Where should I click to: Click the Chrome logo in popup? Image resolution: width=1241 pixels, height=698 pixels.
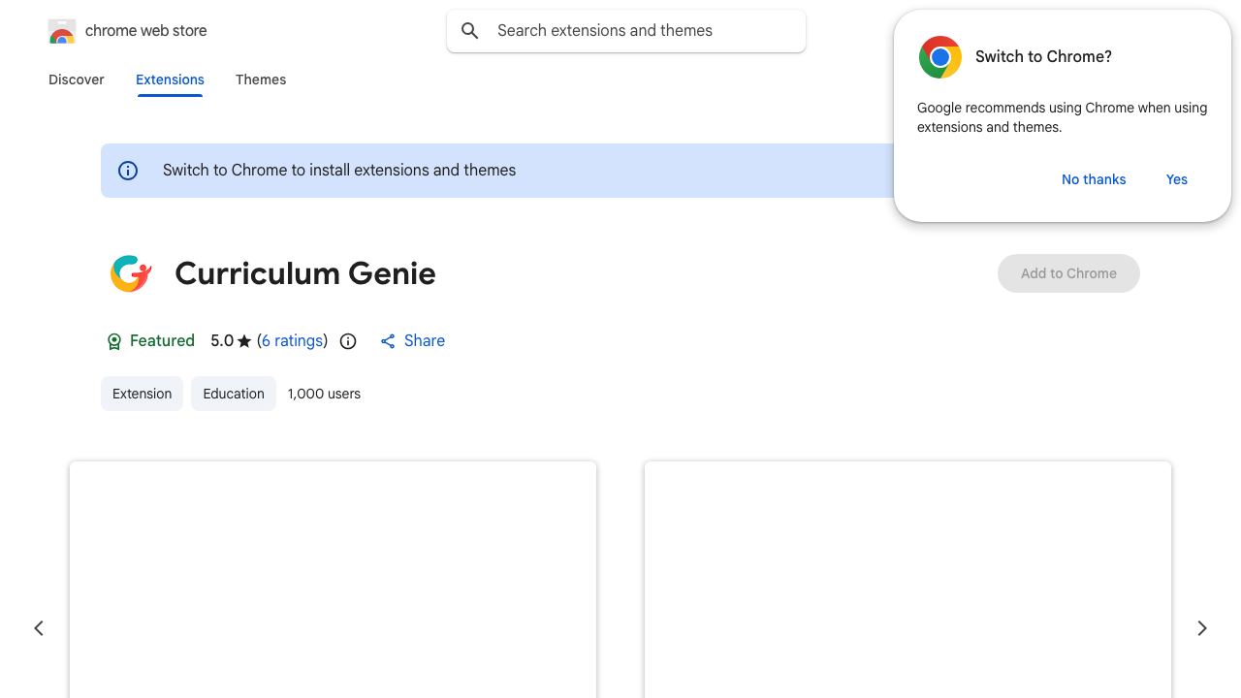click(940, 57)
